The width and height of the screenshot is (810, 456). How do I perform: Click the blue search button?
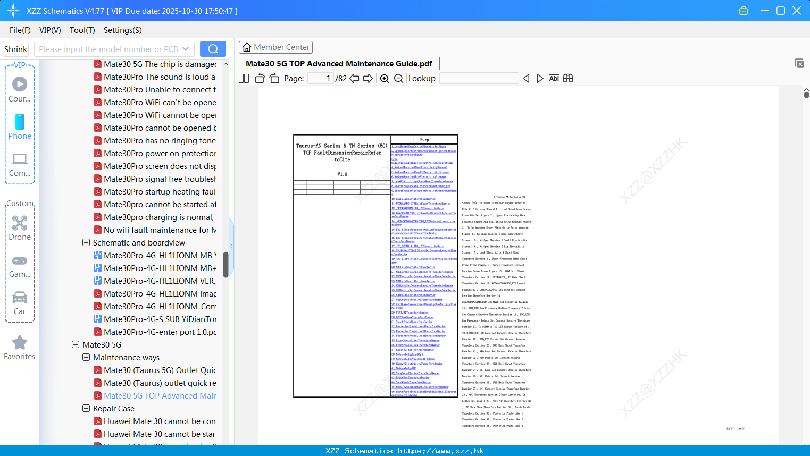pos(213,49)
